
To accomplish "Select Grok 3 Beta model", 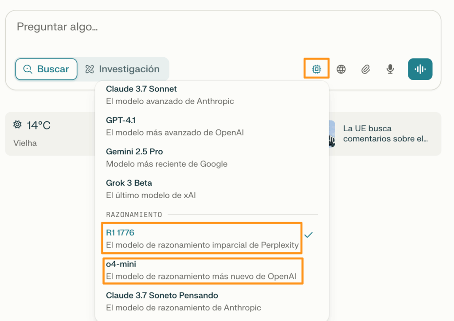I will coord(212,189).
